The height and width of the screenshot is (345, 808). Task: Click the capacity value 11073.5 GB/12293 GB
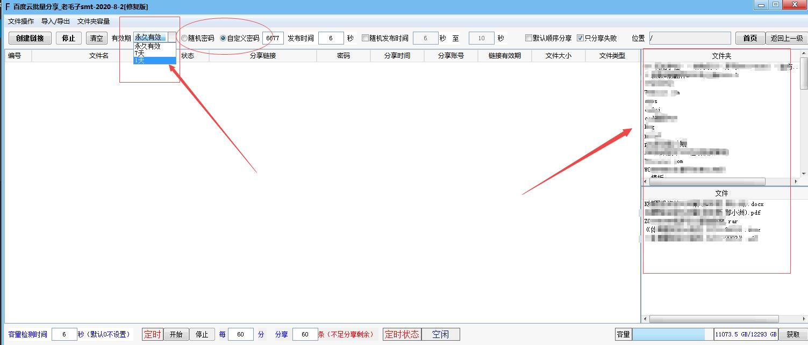click(x=746, y=334)
